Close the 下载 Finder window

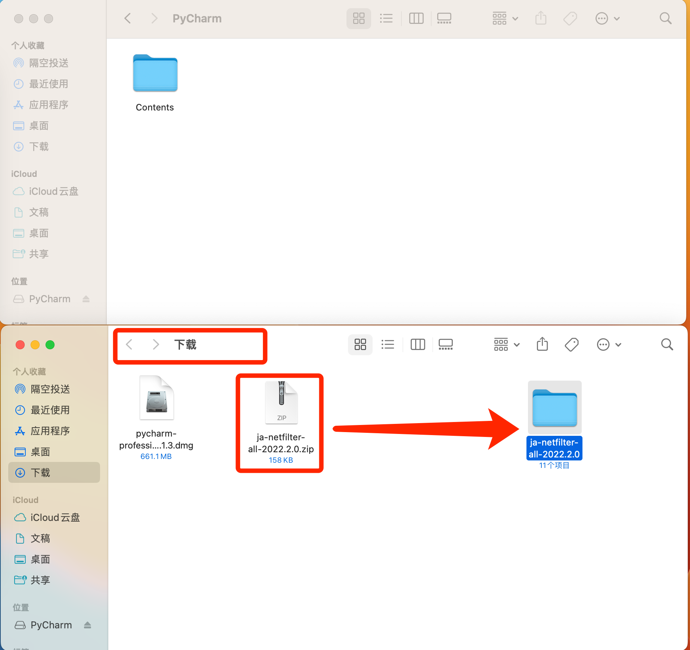coord(20,344)
